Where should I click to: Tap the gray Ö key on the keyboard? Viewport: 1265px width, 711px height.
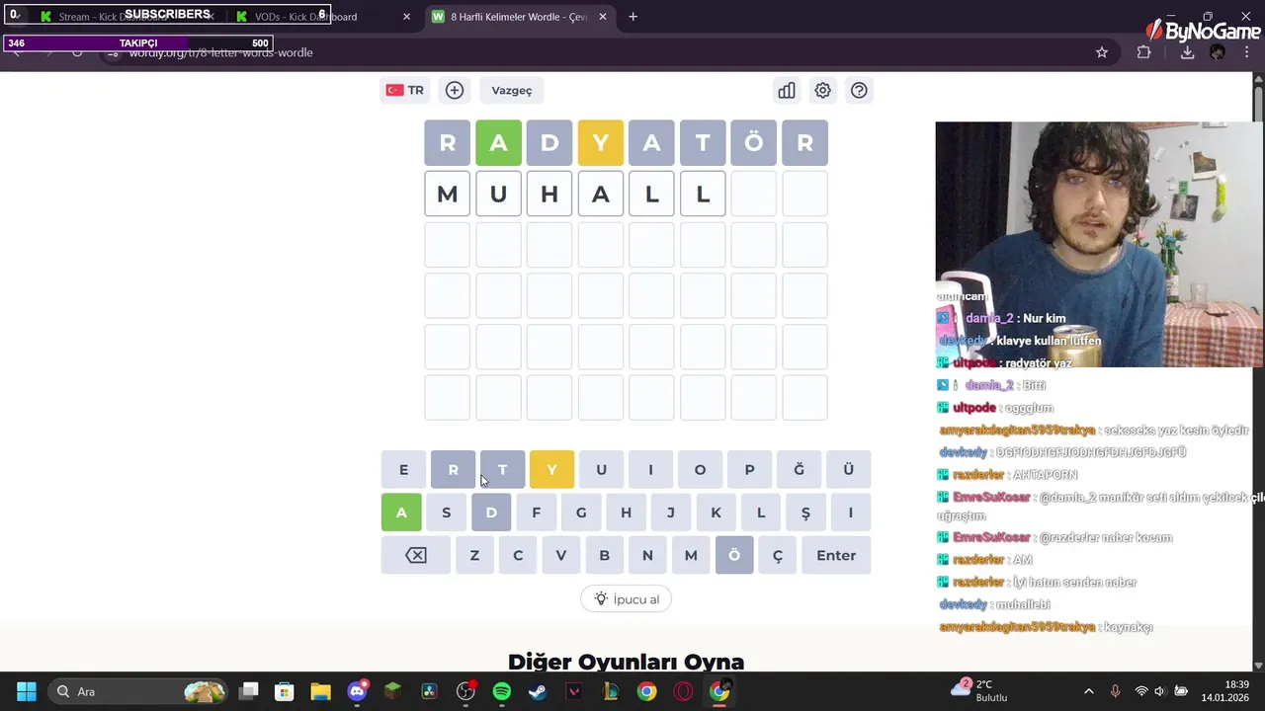point(734,555)
